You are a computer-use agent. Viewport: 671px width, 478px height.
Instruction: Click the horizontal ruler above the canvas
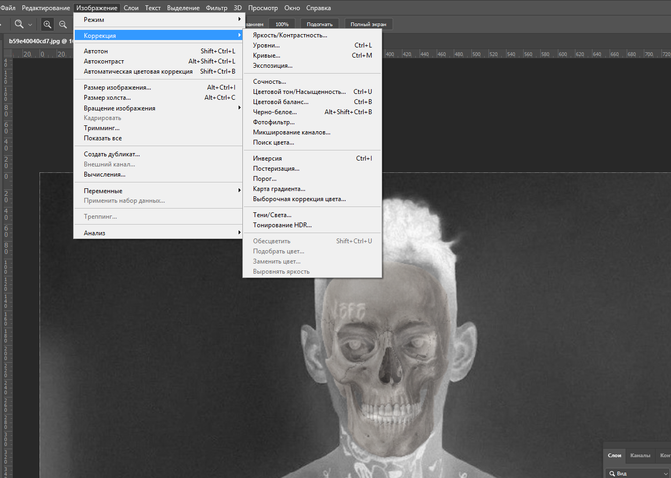click(x=480, y=54)
